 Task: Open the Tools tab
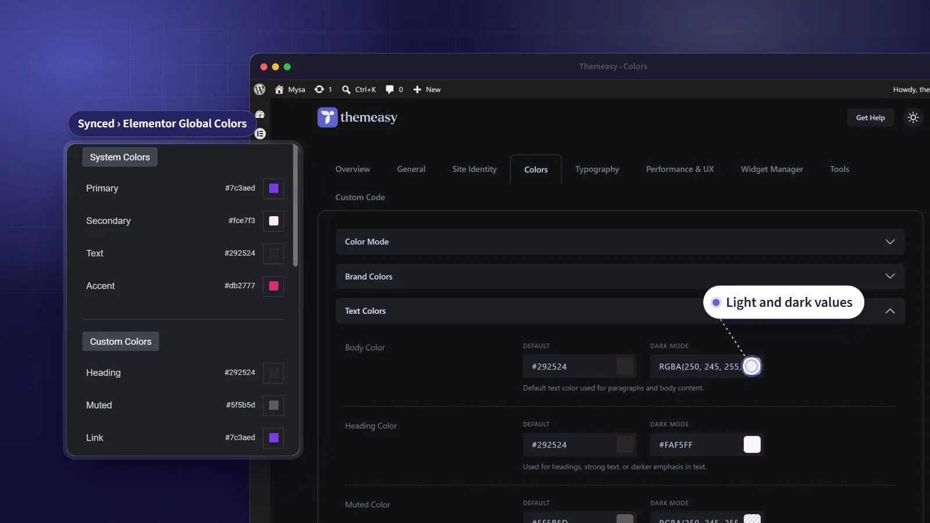[839, 169]
